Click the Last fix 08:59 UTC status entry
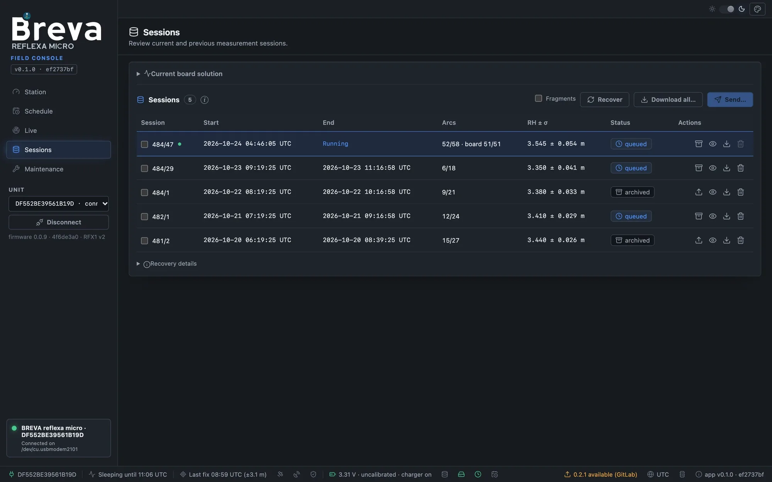This screenshot has height=482, width=772. click(223, 474)
